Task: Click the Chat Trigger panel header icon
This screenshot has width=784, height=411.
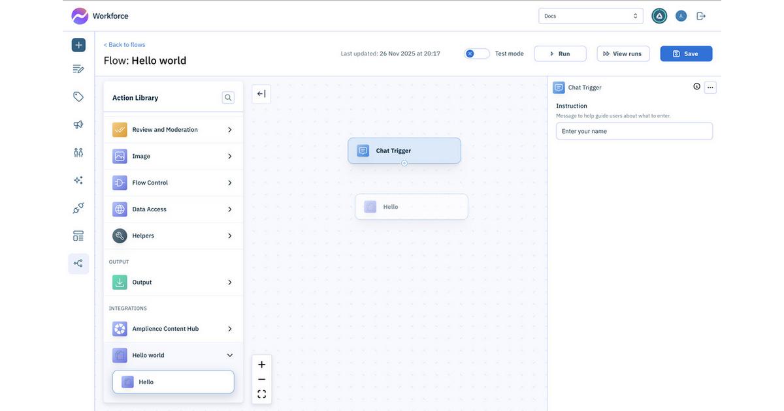Action: point(559,87)
